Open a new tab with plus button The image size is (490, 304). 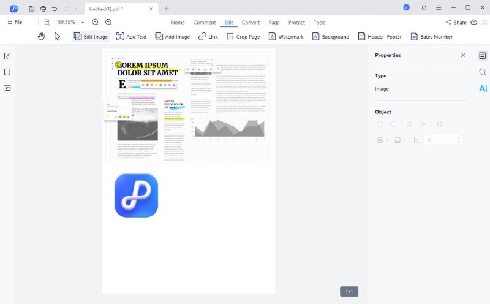[x=167, y=9]
